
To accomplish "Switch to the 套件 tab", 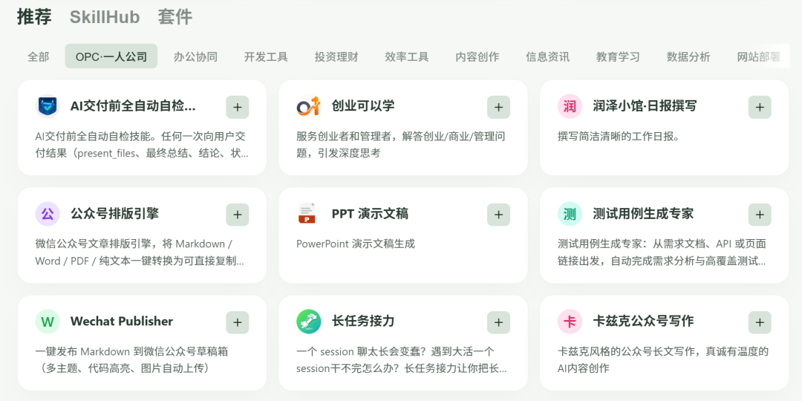I will [175, 17].
